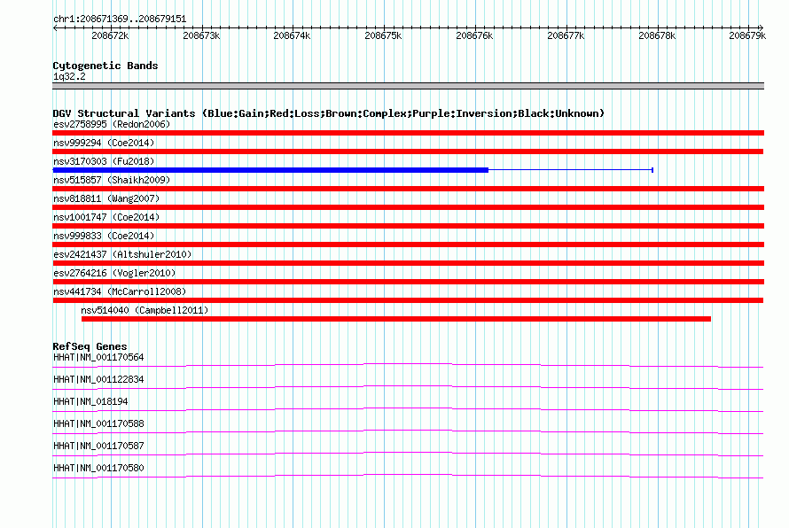Click the right arrowhead of the ruler
The image size is (789, 528).
(761, 27)
